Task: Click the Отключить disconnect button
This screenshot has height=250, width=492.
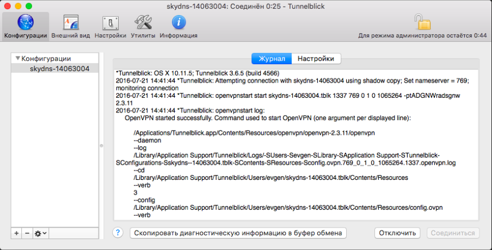Action: point(397,233)
